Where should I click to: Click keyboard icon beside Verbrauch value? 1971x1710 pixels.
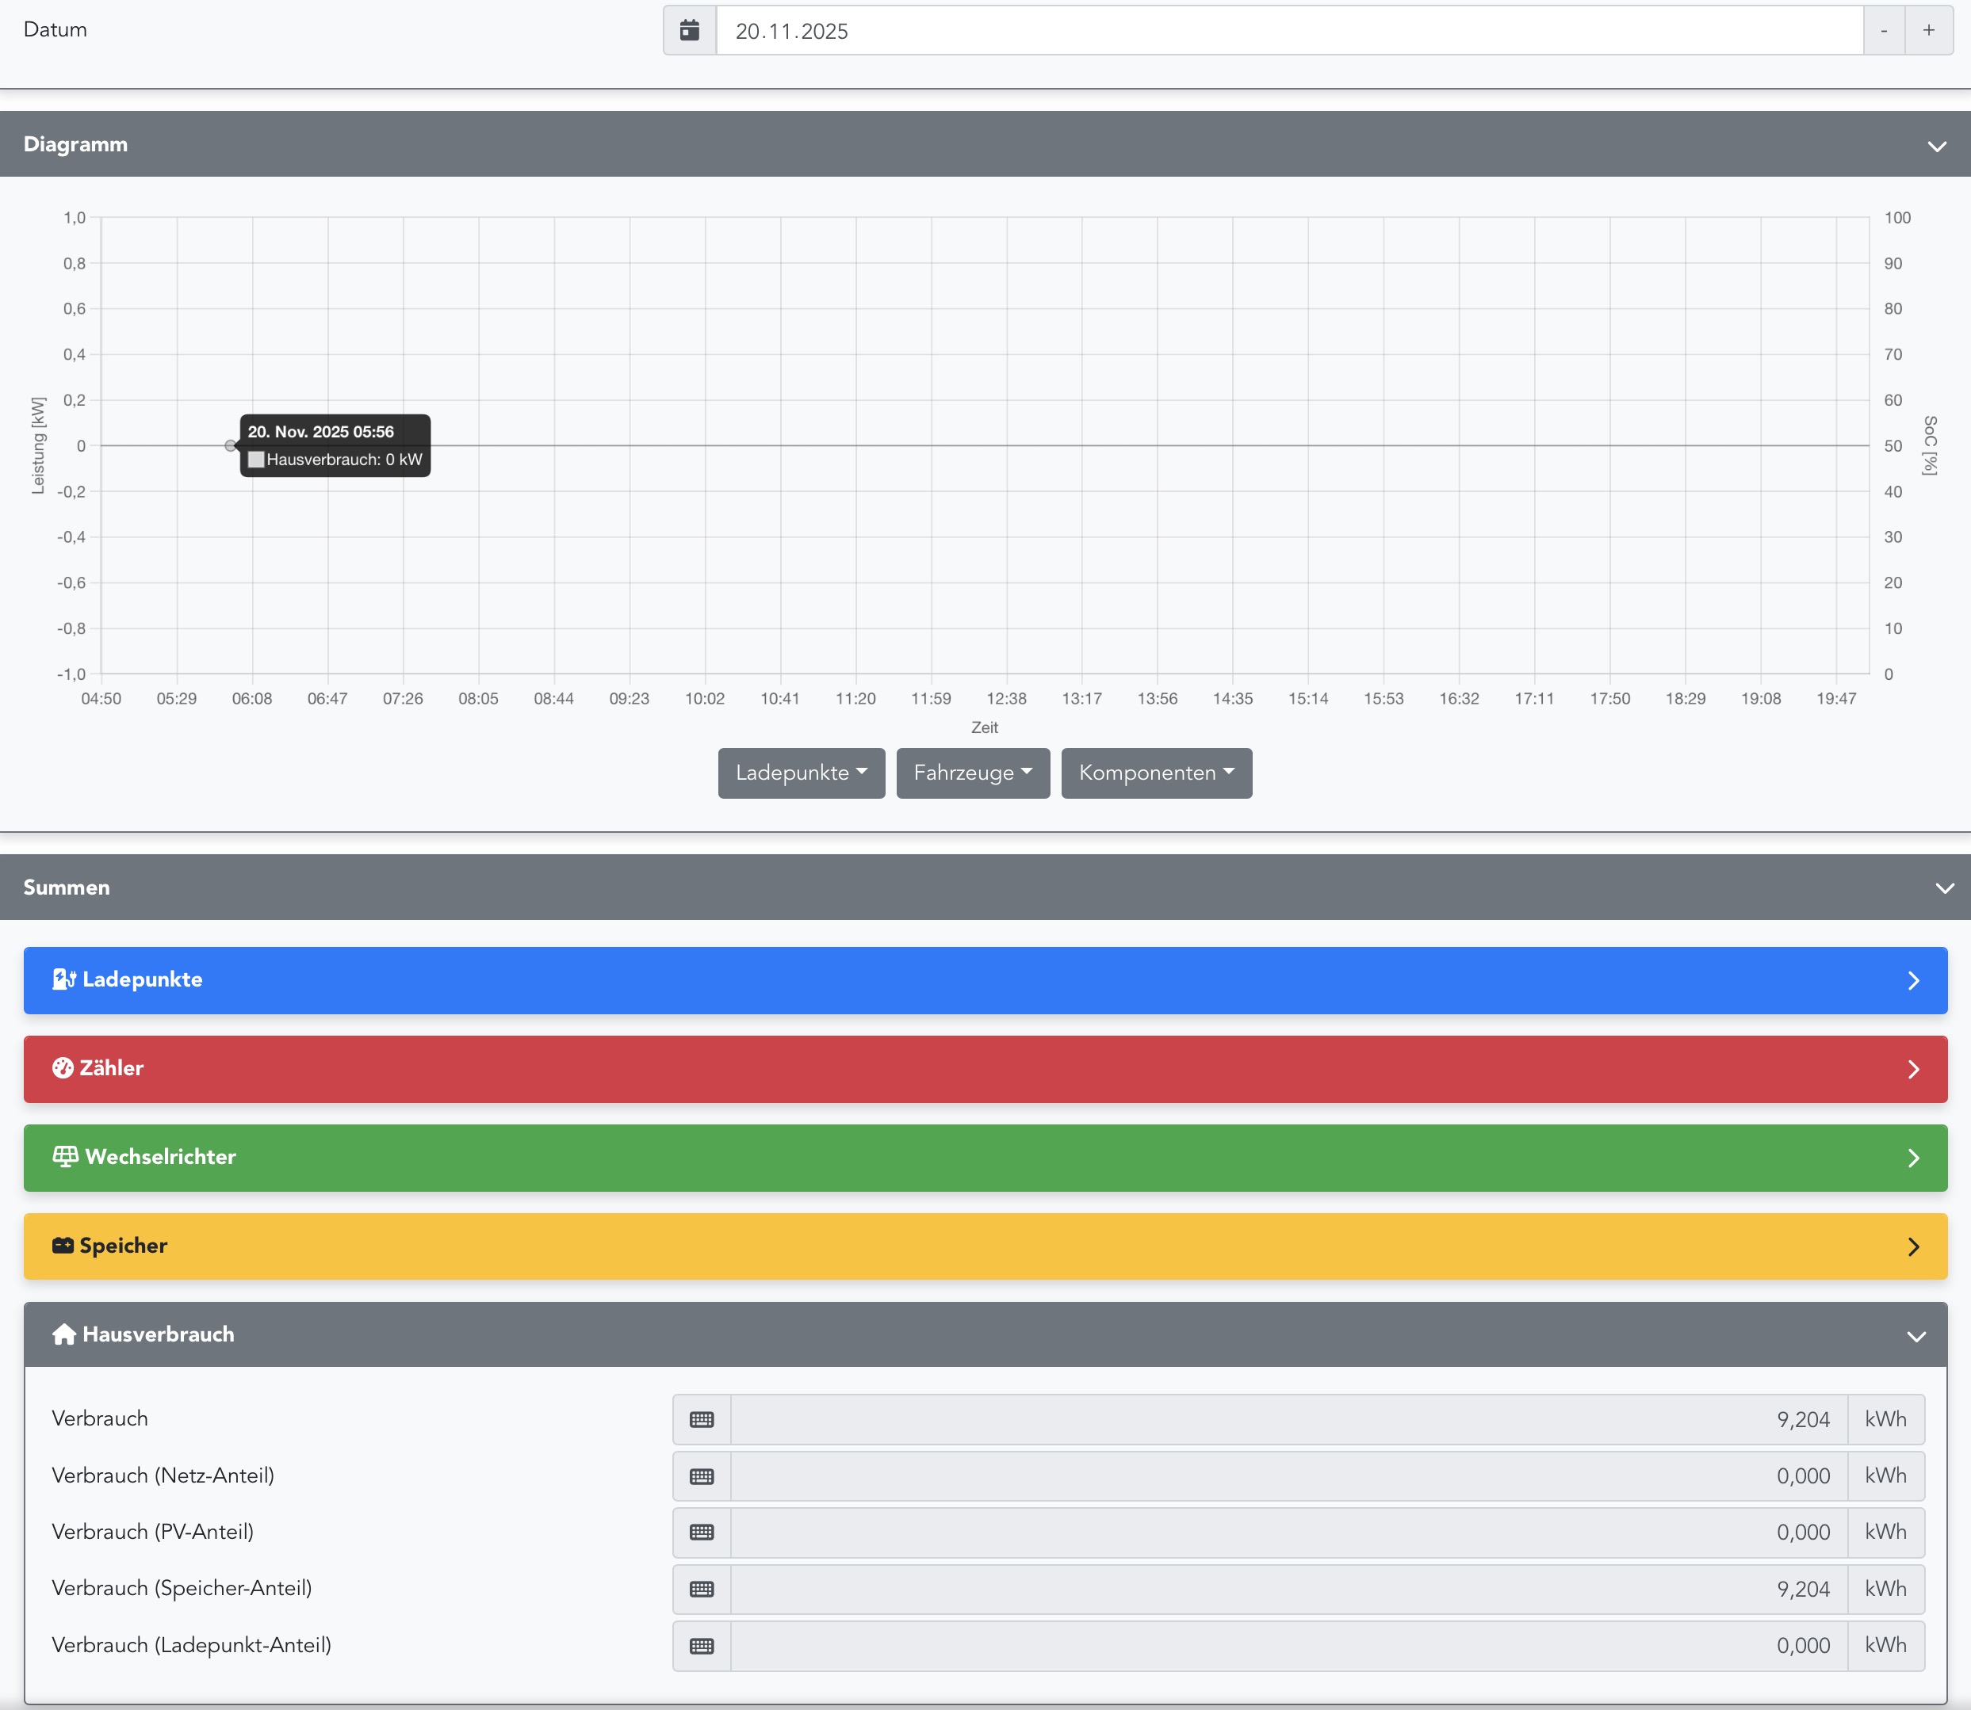(x=702, y=1419)
